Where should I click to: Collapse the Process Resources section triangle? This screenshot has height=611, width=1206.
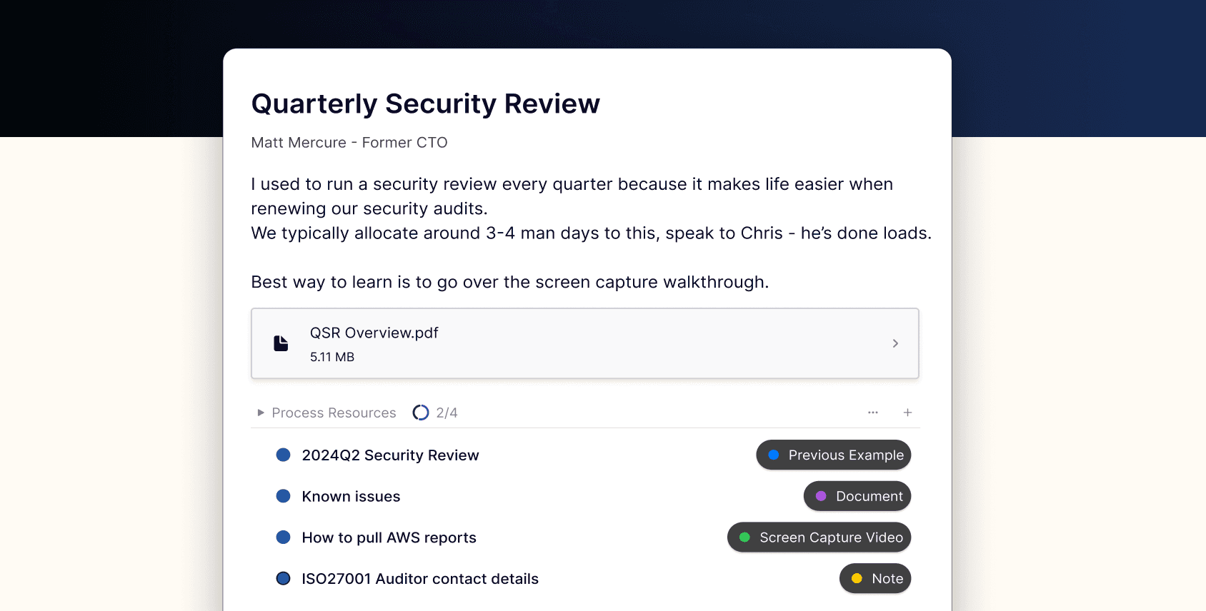tap(261, 413)
